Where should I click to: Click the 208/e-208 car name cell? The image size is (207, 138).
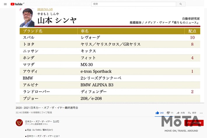[91, 99]
